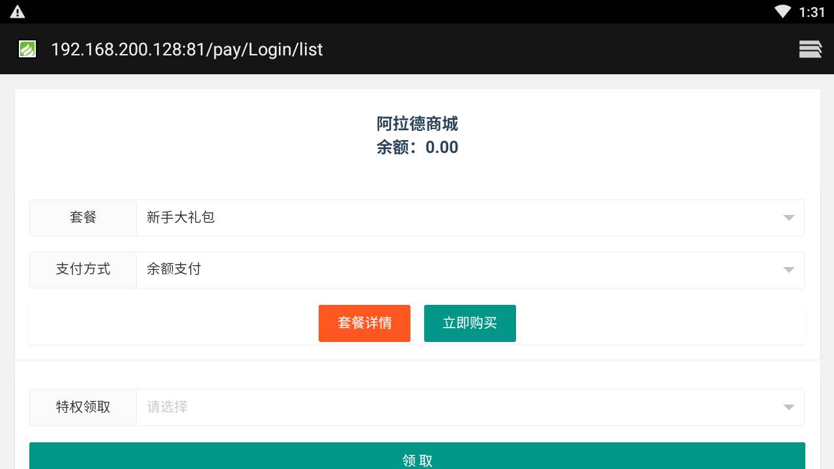
Task: Click the 阿拉德商城 title heading
Action: pyautogui.click(x=417, y=124)
